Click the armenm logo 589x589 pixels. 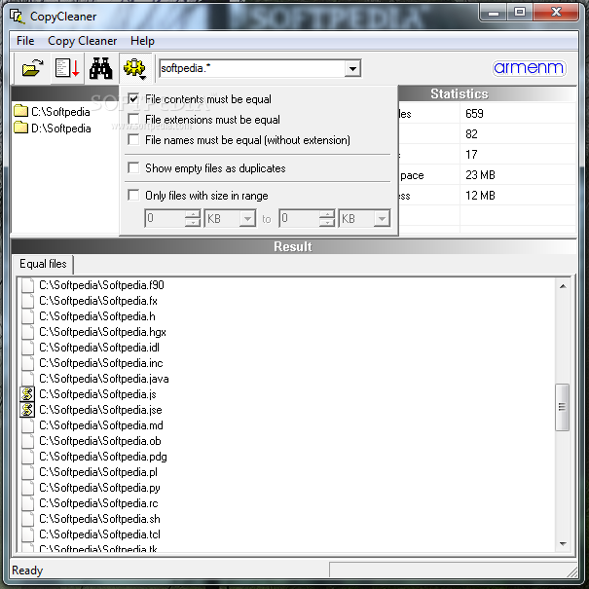pos(529,68)
